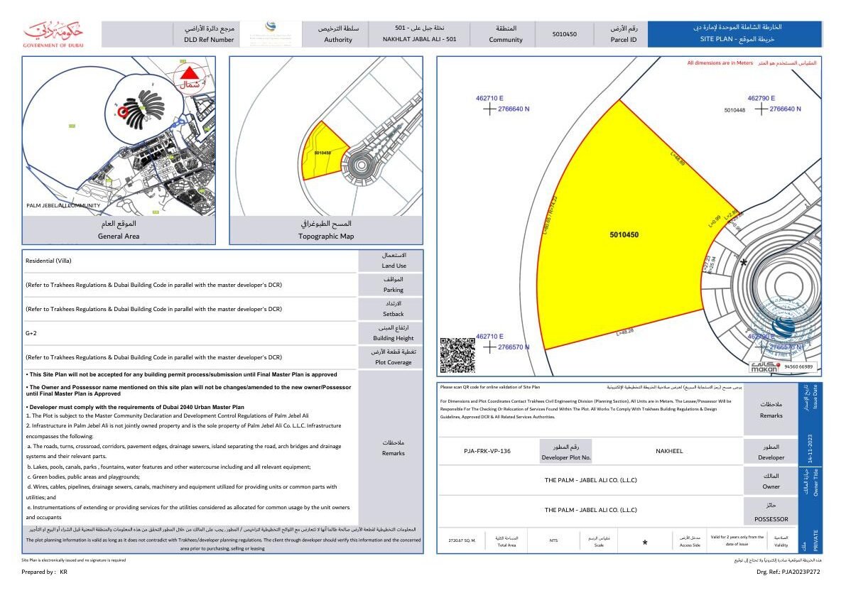
Task: Click the QR code for online validation
Action: pyautogui.click(x=457, y=355)
